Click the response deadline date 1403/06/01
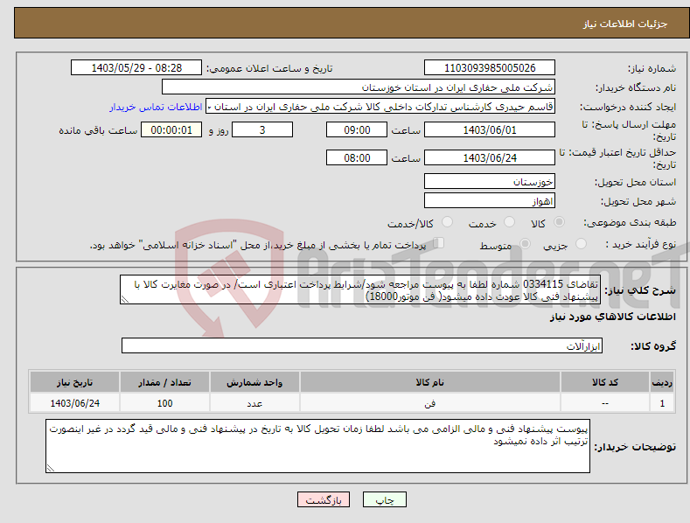 [x=490, y=129]
